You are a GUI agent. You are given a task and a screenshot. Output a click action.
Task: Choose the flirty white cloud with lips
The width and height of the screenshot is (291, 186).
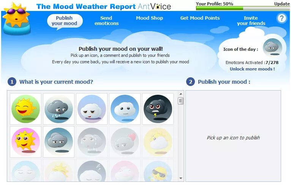pyautogui.click(x=92, y=109)
